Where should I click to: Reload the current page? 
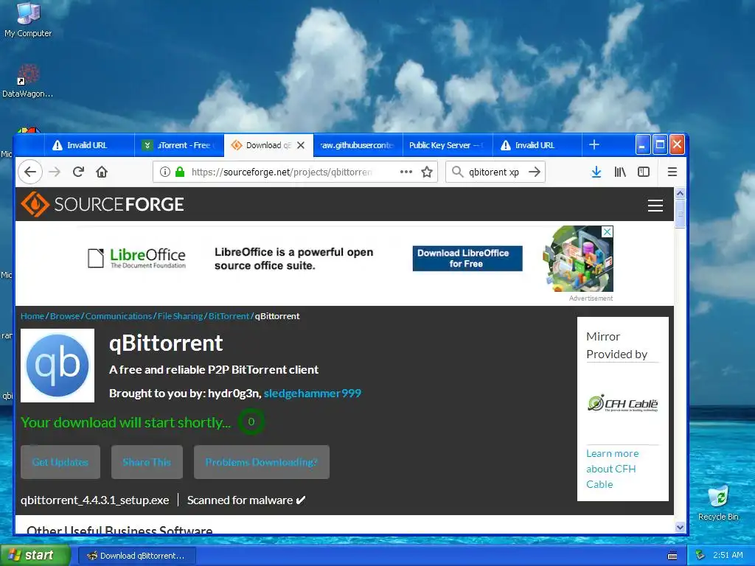78,172
